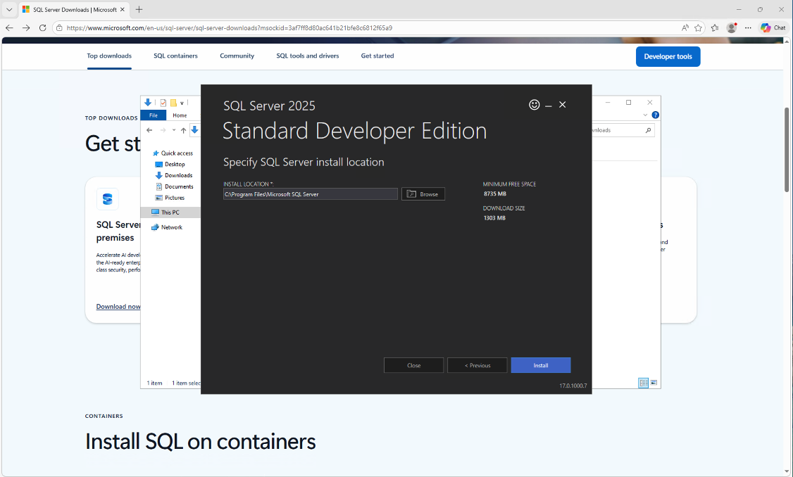The height and width of the screenshot is (477, 793).
Task: Open the Top downloads tab on webpage
Action: (109, 56)
